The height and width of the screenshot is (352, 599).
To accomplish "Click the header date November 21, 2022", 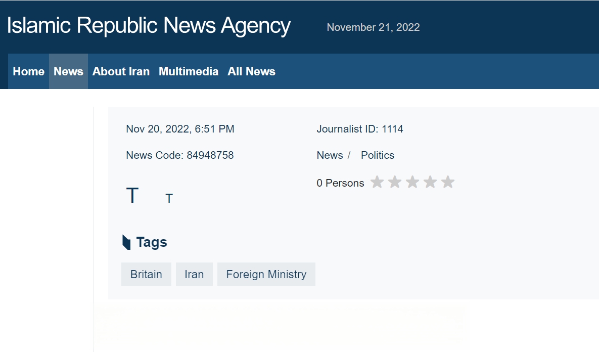I will pyautogui.click(x=373, y=27).
